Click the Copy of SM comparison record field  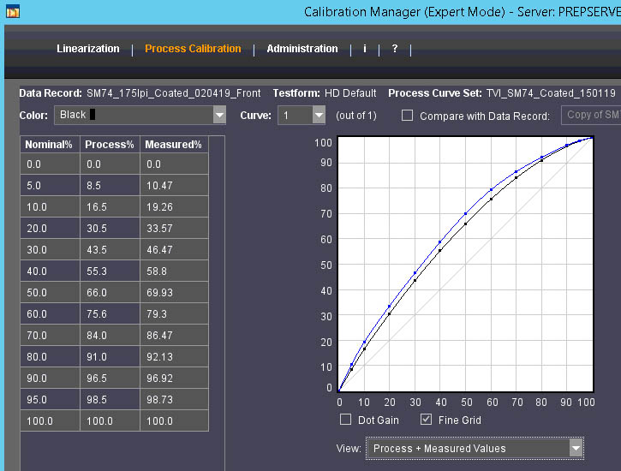click(591, 115)
